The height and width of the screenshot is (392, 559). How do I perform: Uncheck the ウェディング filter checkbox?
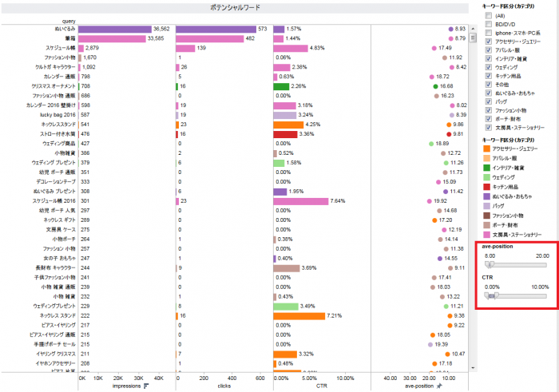(489, 67)
